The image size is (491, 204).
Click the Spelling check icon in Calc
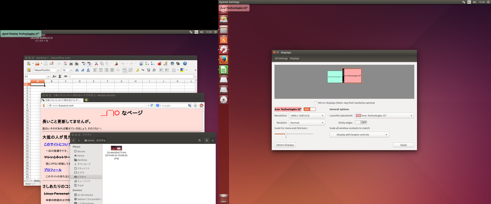coord(84,63)
